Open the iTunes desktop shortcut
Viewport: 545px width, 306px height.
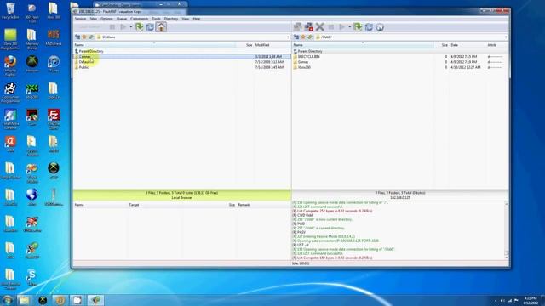pos(54,64)
